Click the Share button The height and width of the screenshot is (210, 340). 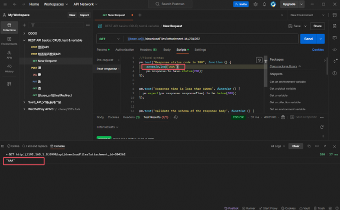point(317,26)
